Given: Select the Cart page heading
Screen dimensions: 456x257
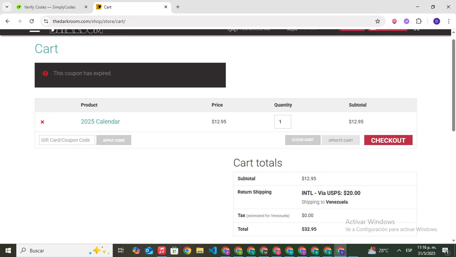Looking at the screenshot, I should click(46, 49).
